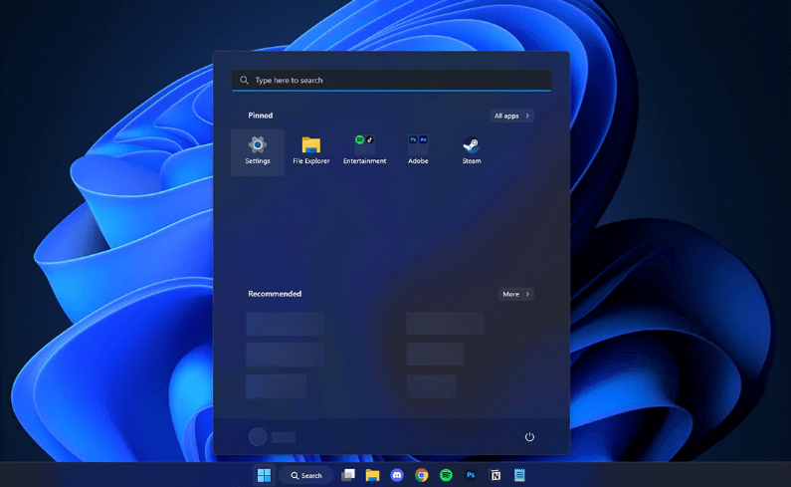Click the Start button on the taskbar
Viewport: 791px width, 487px height.
coord(264,475)
